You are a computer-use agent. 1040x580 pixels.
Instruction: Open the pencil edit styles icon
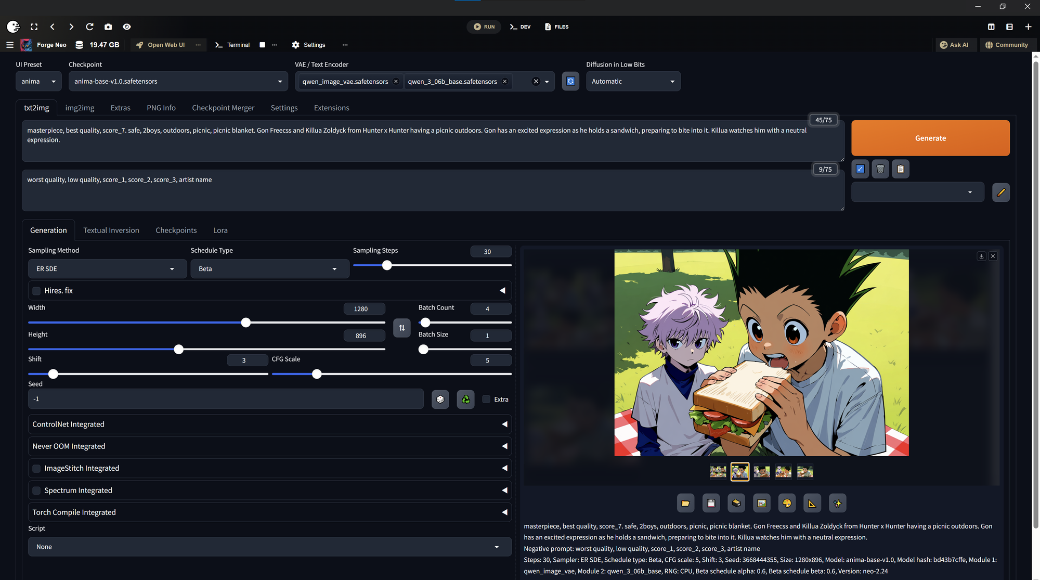coord(1001,192)
